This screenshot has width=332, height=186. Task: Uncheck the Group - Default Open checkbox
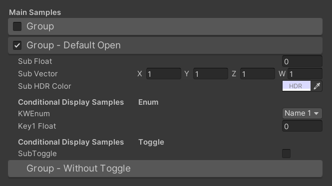17,45
